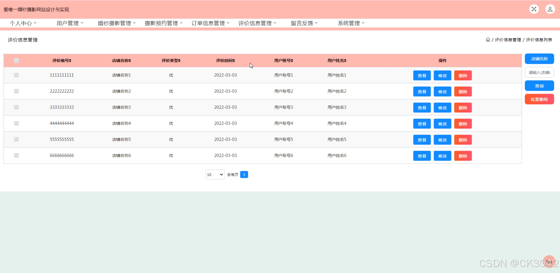Check the row 5555555555 checkbox
This screenshot has height=273, width=560.
coord(16,139)
